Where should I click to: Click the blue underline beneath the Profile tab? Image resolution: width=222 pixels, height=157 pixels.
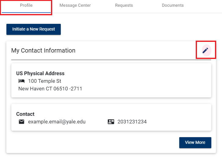point(26,13)
